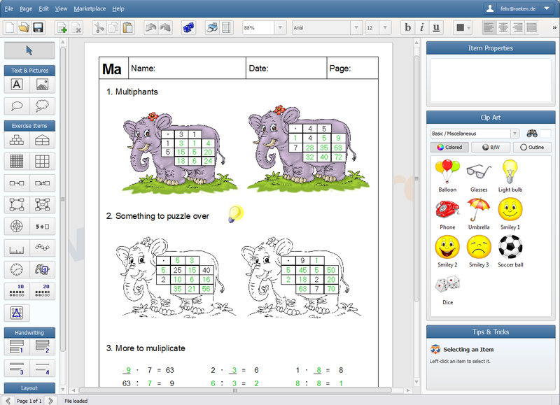Align text to the left
Viewport: 560px width, 405px height.
489,27
